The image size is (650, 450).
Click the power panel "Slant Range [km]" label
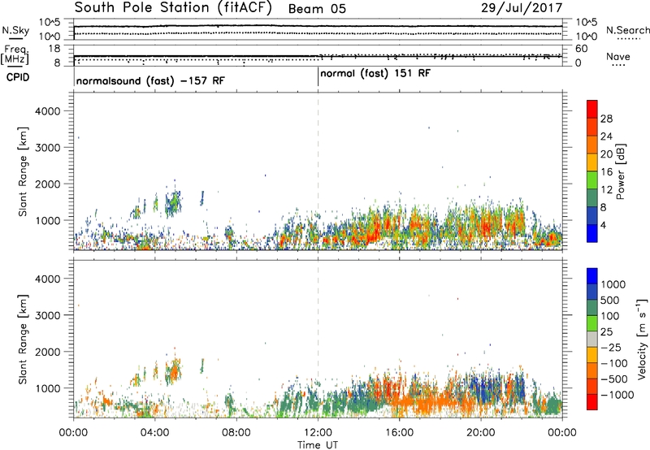(23, 171)
